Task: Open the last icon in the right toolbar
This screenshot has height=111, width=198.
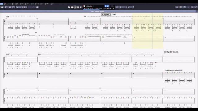Action: 196,7
